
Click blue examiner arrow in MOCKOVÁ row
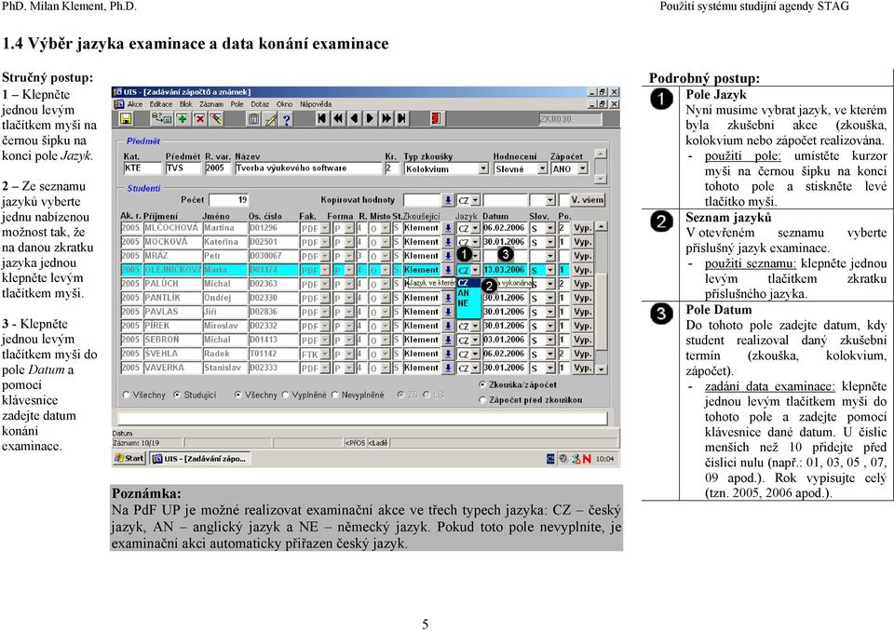(x=448, y=242)
